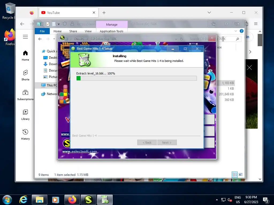Toggle YouTube hamburger guide menu
This screenshot has width=274, height=205.
click(25, 37)
